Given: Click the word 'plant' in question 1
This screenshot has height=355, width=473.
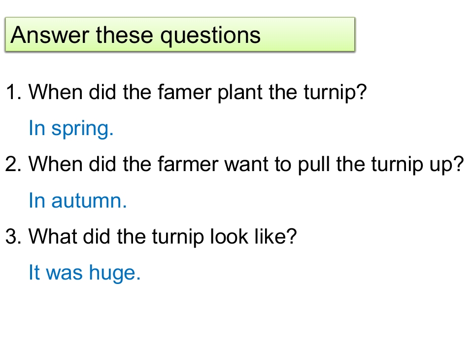Looking at the screenshot, I should (x=240, y=93).
